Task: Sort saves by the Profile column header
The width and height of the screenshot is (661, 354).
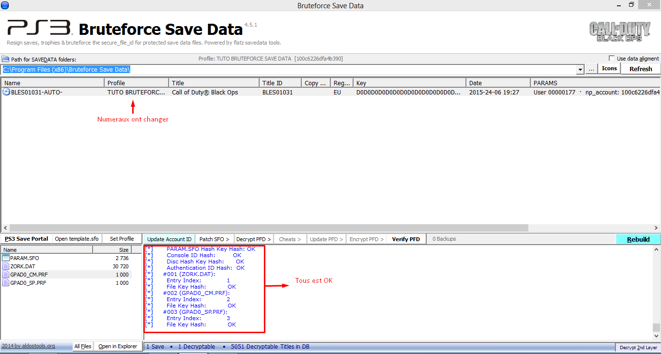Action: coord(137,83)
